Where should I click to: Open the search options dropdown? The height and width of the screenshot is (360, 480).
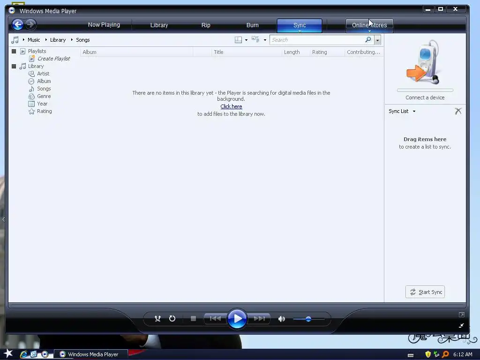pos(377,40)
